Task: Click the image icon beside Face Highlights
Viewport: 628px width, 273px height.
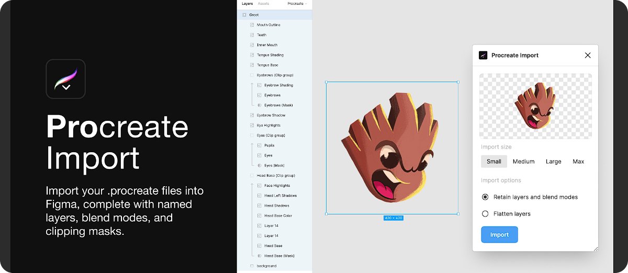Action: click(x=260, y=186)
